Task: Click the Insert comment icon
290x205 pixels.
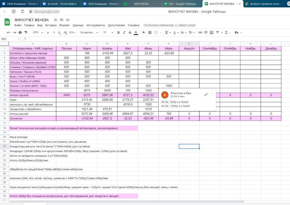Action: pyautogui.click(x=206, y=32)
